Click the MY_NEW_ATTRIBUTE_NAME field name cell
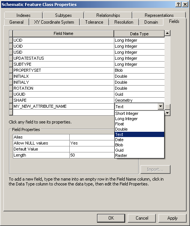The width and height of the screenshot is (190, 226). [63, 106]
